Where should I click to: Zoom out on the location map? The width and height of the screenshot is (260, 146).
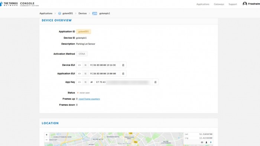(x=46, y=140)
